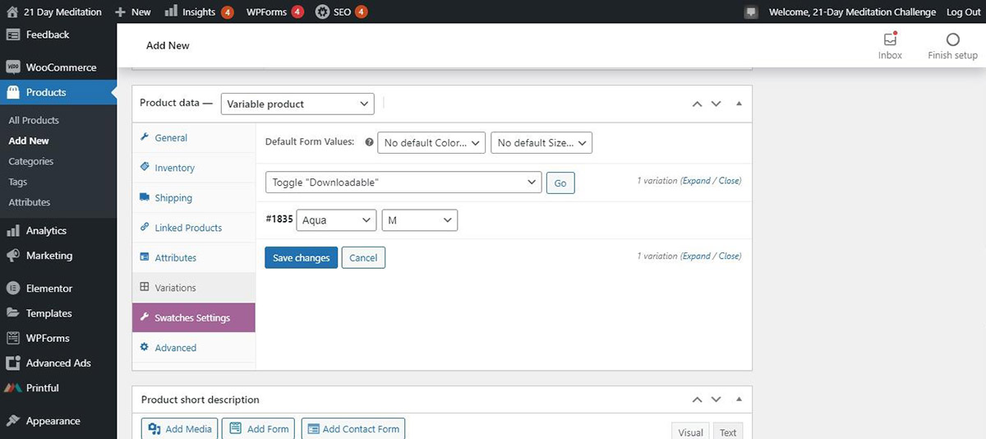Click the Log Out link
The height and width of the screenshot is (439, 986).
pyautogui.click(x=963, y=12)
